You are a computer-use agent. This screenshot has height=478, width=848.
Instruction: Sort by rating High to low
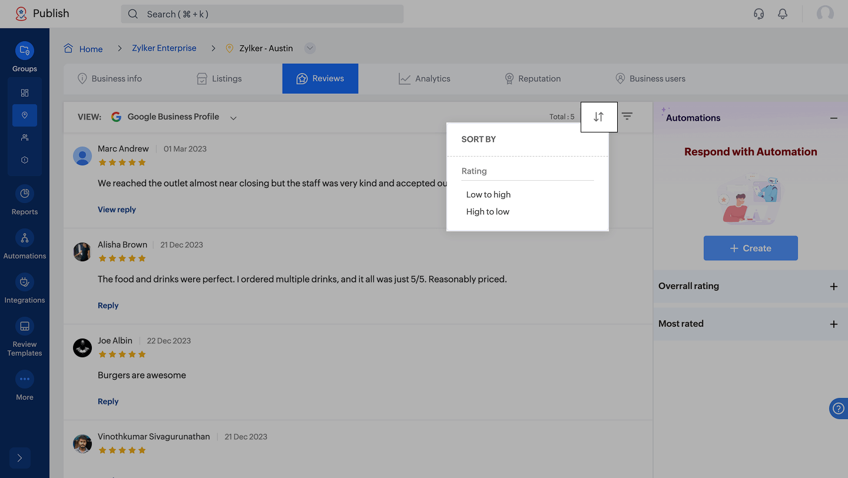point(488,211)
